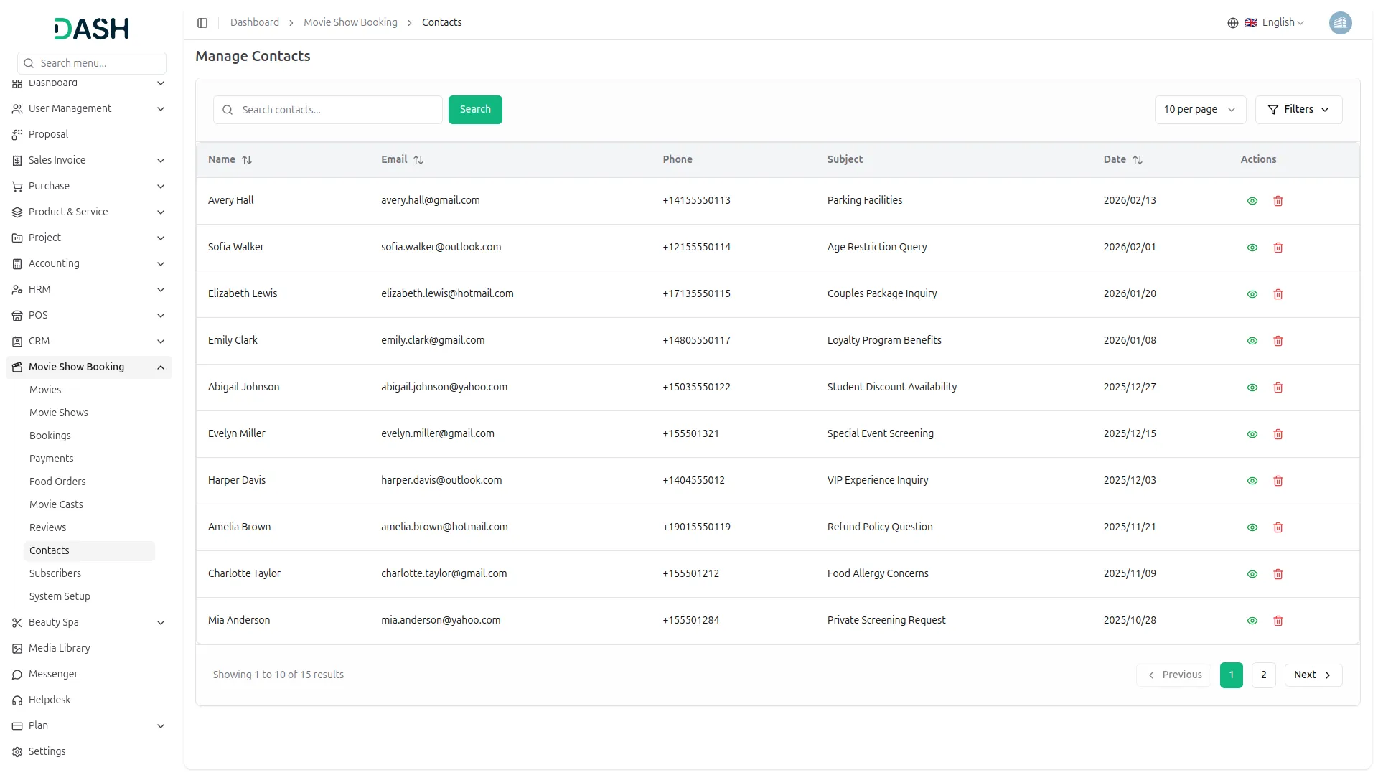The width and height of the screenshot is (1378, 775).
Task: Navigate to page 2 of results
Action: [1263, 675]
